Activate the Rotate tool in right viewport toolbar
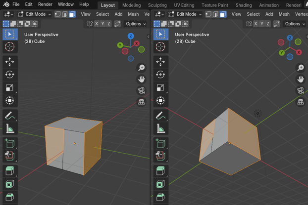This screenshot has height=205, width=308. pos(161,75)
